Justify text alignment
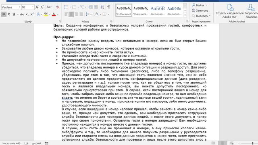258x145 pixels. [x=81, y=14]
